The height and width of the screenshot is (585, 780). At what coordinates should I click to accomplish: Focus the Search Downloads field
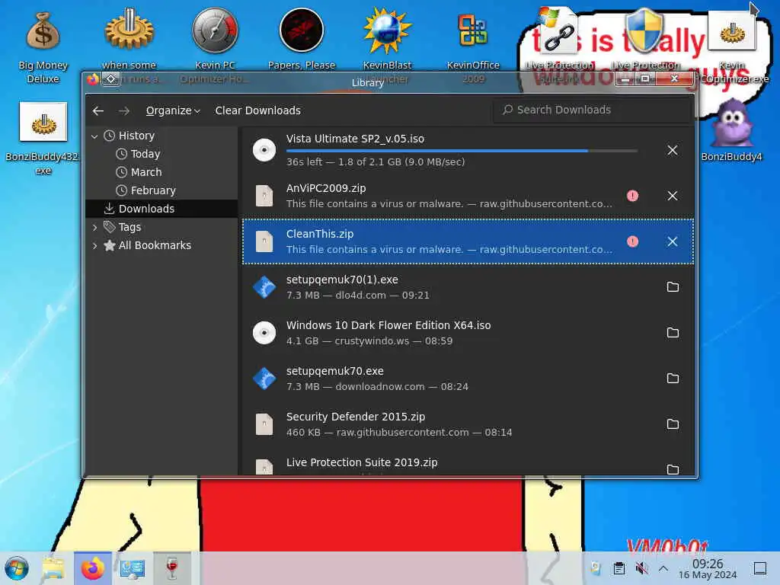point(592,110)
